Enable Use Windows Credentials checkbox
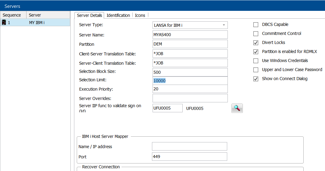 (256, 61)
